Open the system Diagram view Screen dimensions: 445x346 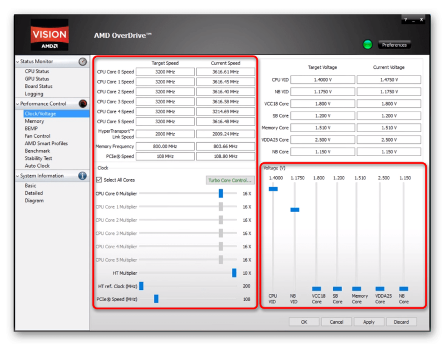(34, 200)
